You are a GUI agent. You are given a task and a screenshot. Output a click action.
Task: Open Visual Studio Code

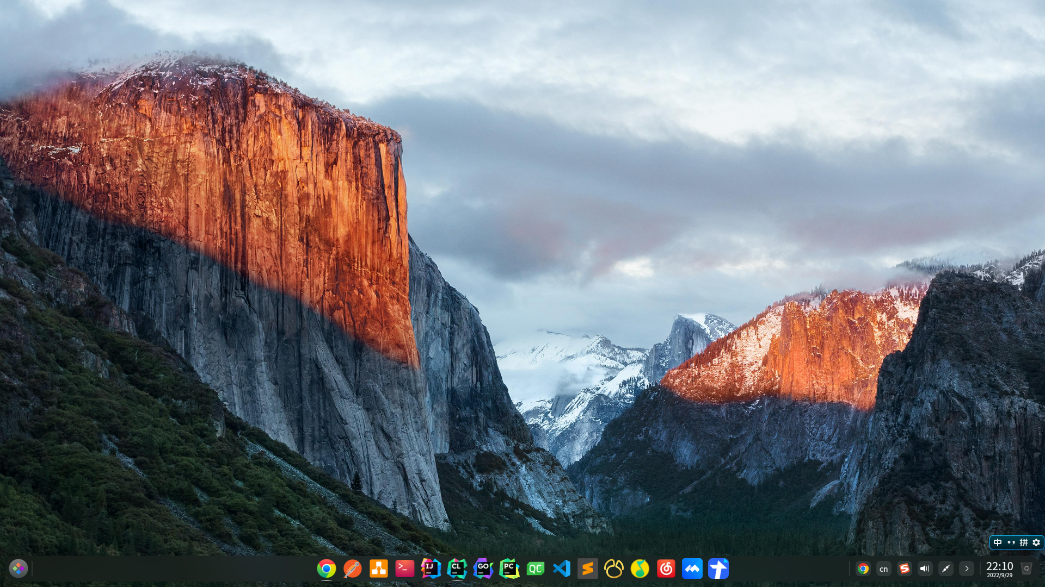click(x=561, y=569)
